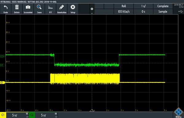The height and width of the screenshot is (118, 184).
Task: Click the -5 s time axis label
Action: click(22, 110)
